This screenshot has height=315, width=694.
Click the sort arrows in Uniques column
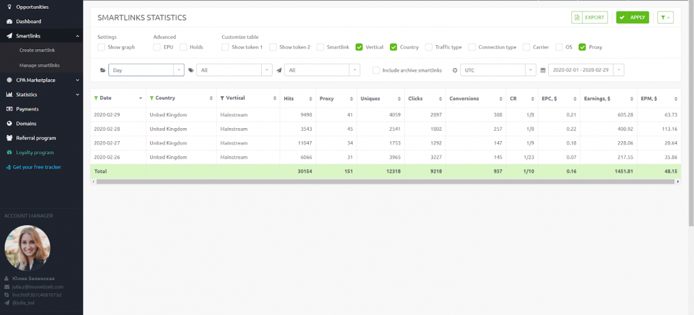(x=399, y=99)
